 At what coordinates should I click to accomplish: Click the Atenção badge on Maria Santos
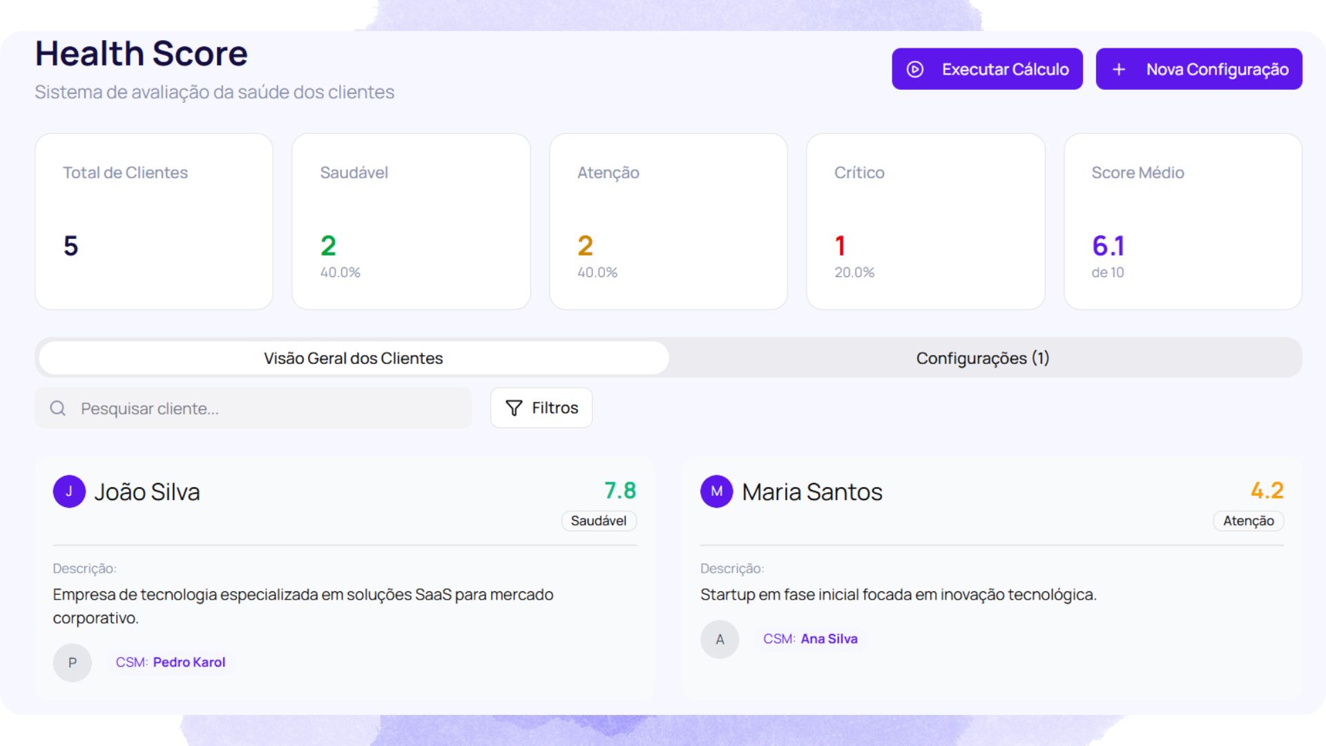pos(1248,521)
